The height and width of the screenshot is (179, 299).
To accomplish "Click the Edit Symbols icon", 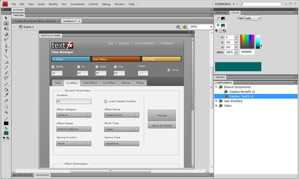I will pyautogui.click(x=185, y=27).
